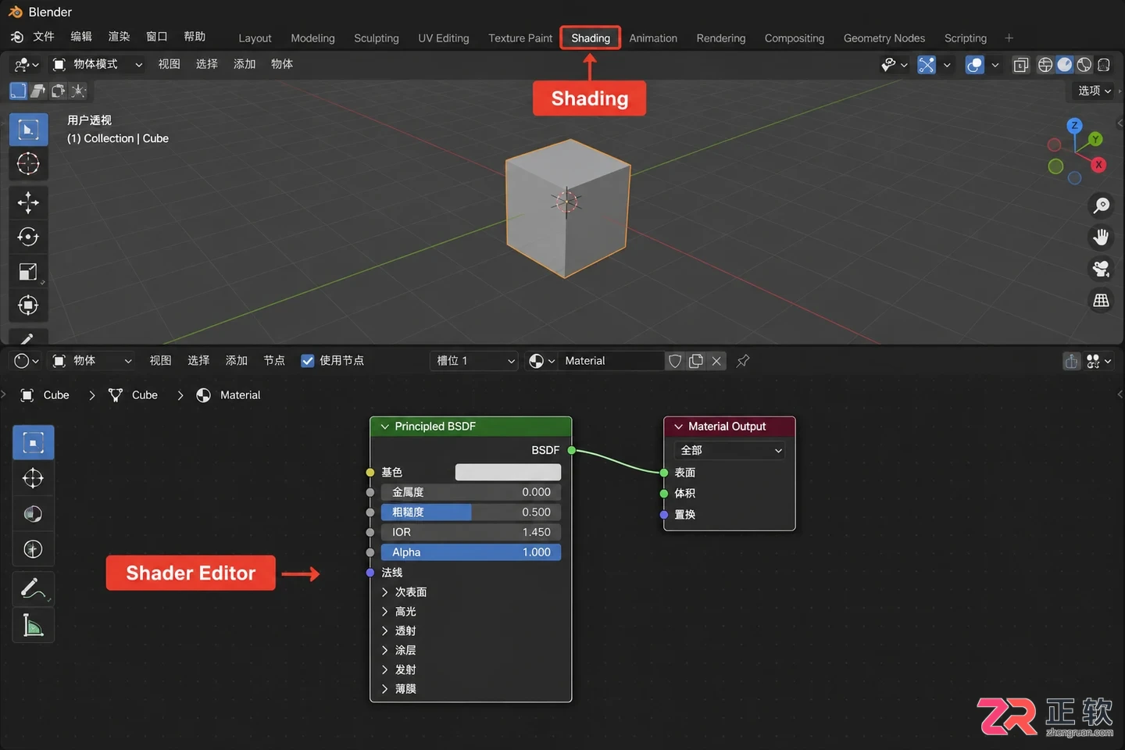Toggle X-ray mode in viewport header

point(1021,65)
